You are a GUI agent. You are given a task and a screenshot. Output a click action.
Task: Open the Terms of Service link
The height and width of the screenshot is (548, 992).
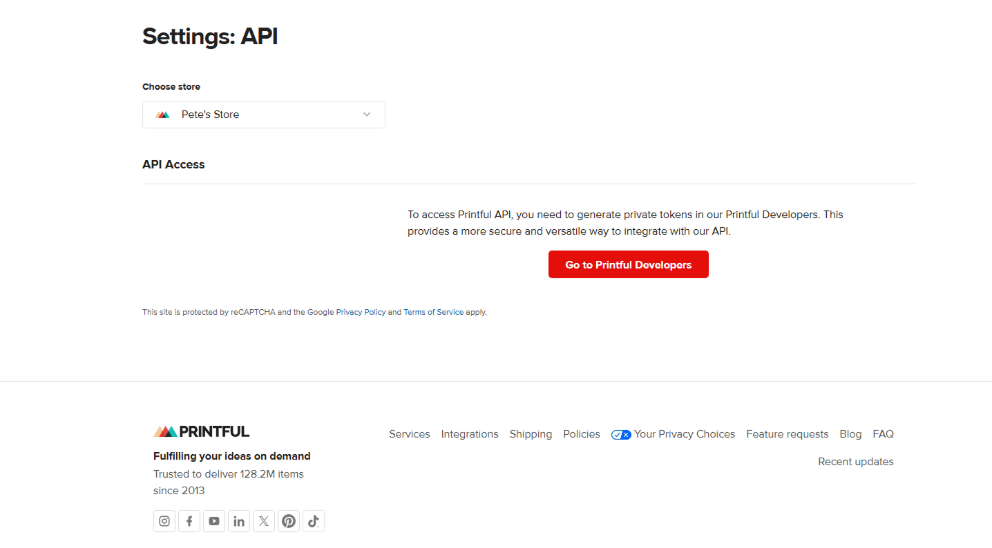[x=434, y=312]
